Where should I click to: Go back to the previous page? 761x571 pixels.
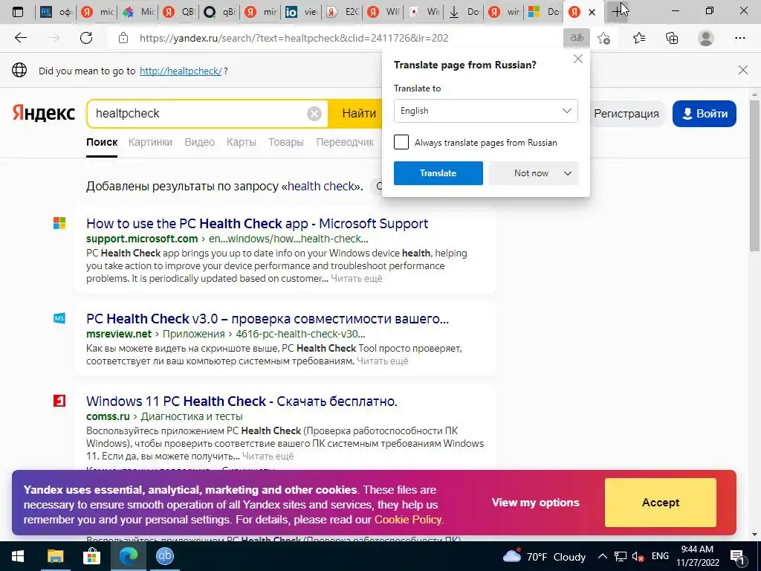[20, 38]
